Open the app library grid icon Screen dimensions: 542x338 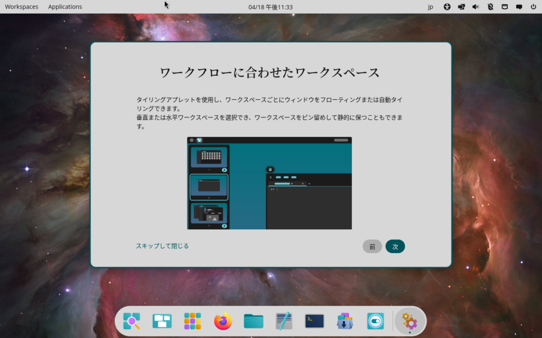(193, 321)
